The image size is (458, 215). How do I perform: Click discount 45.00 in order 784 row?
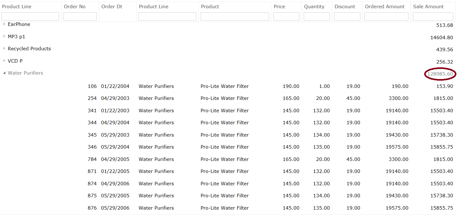(353, 159)
